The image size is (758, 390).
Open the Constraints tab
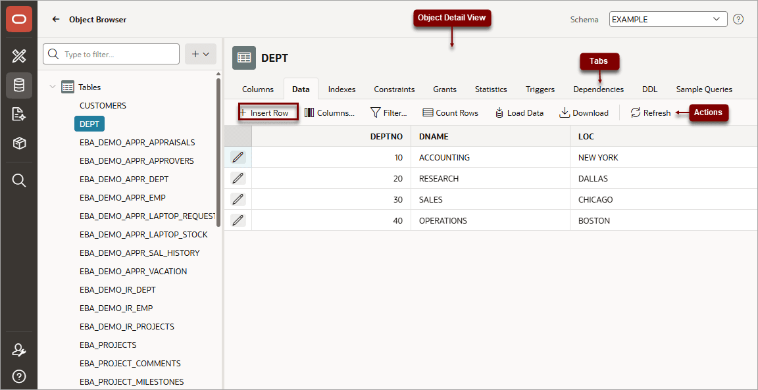pyautogui.click(x=395, y=89)
